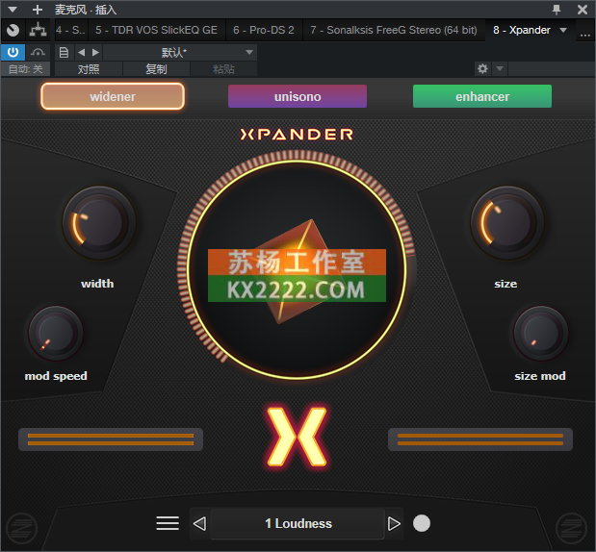Click the sidechain icon next to power
Screen dimensions: 596x552
(38, 52)
